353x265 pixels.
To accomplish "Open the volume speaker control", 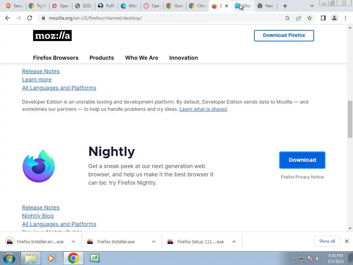I will (318, 258).
